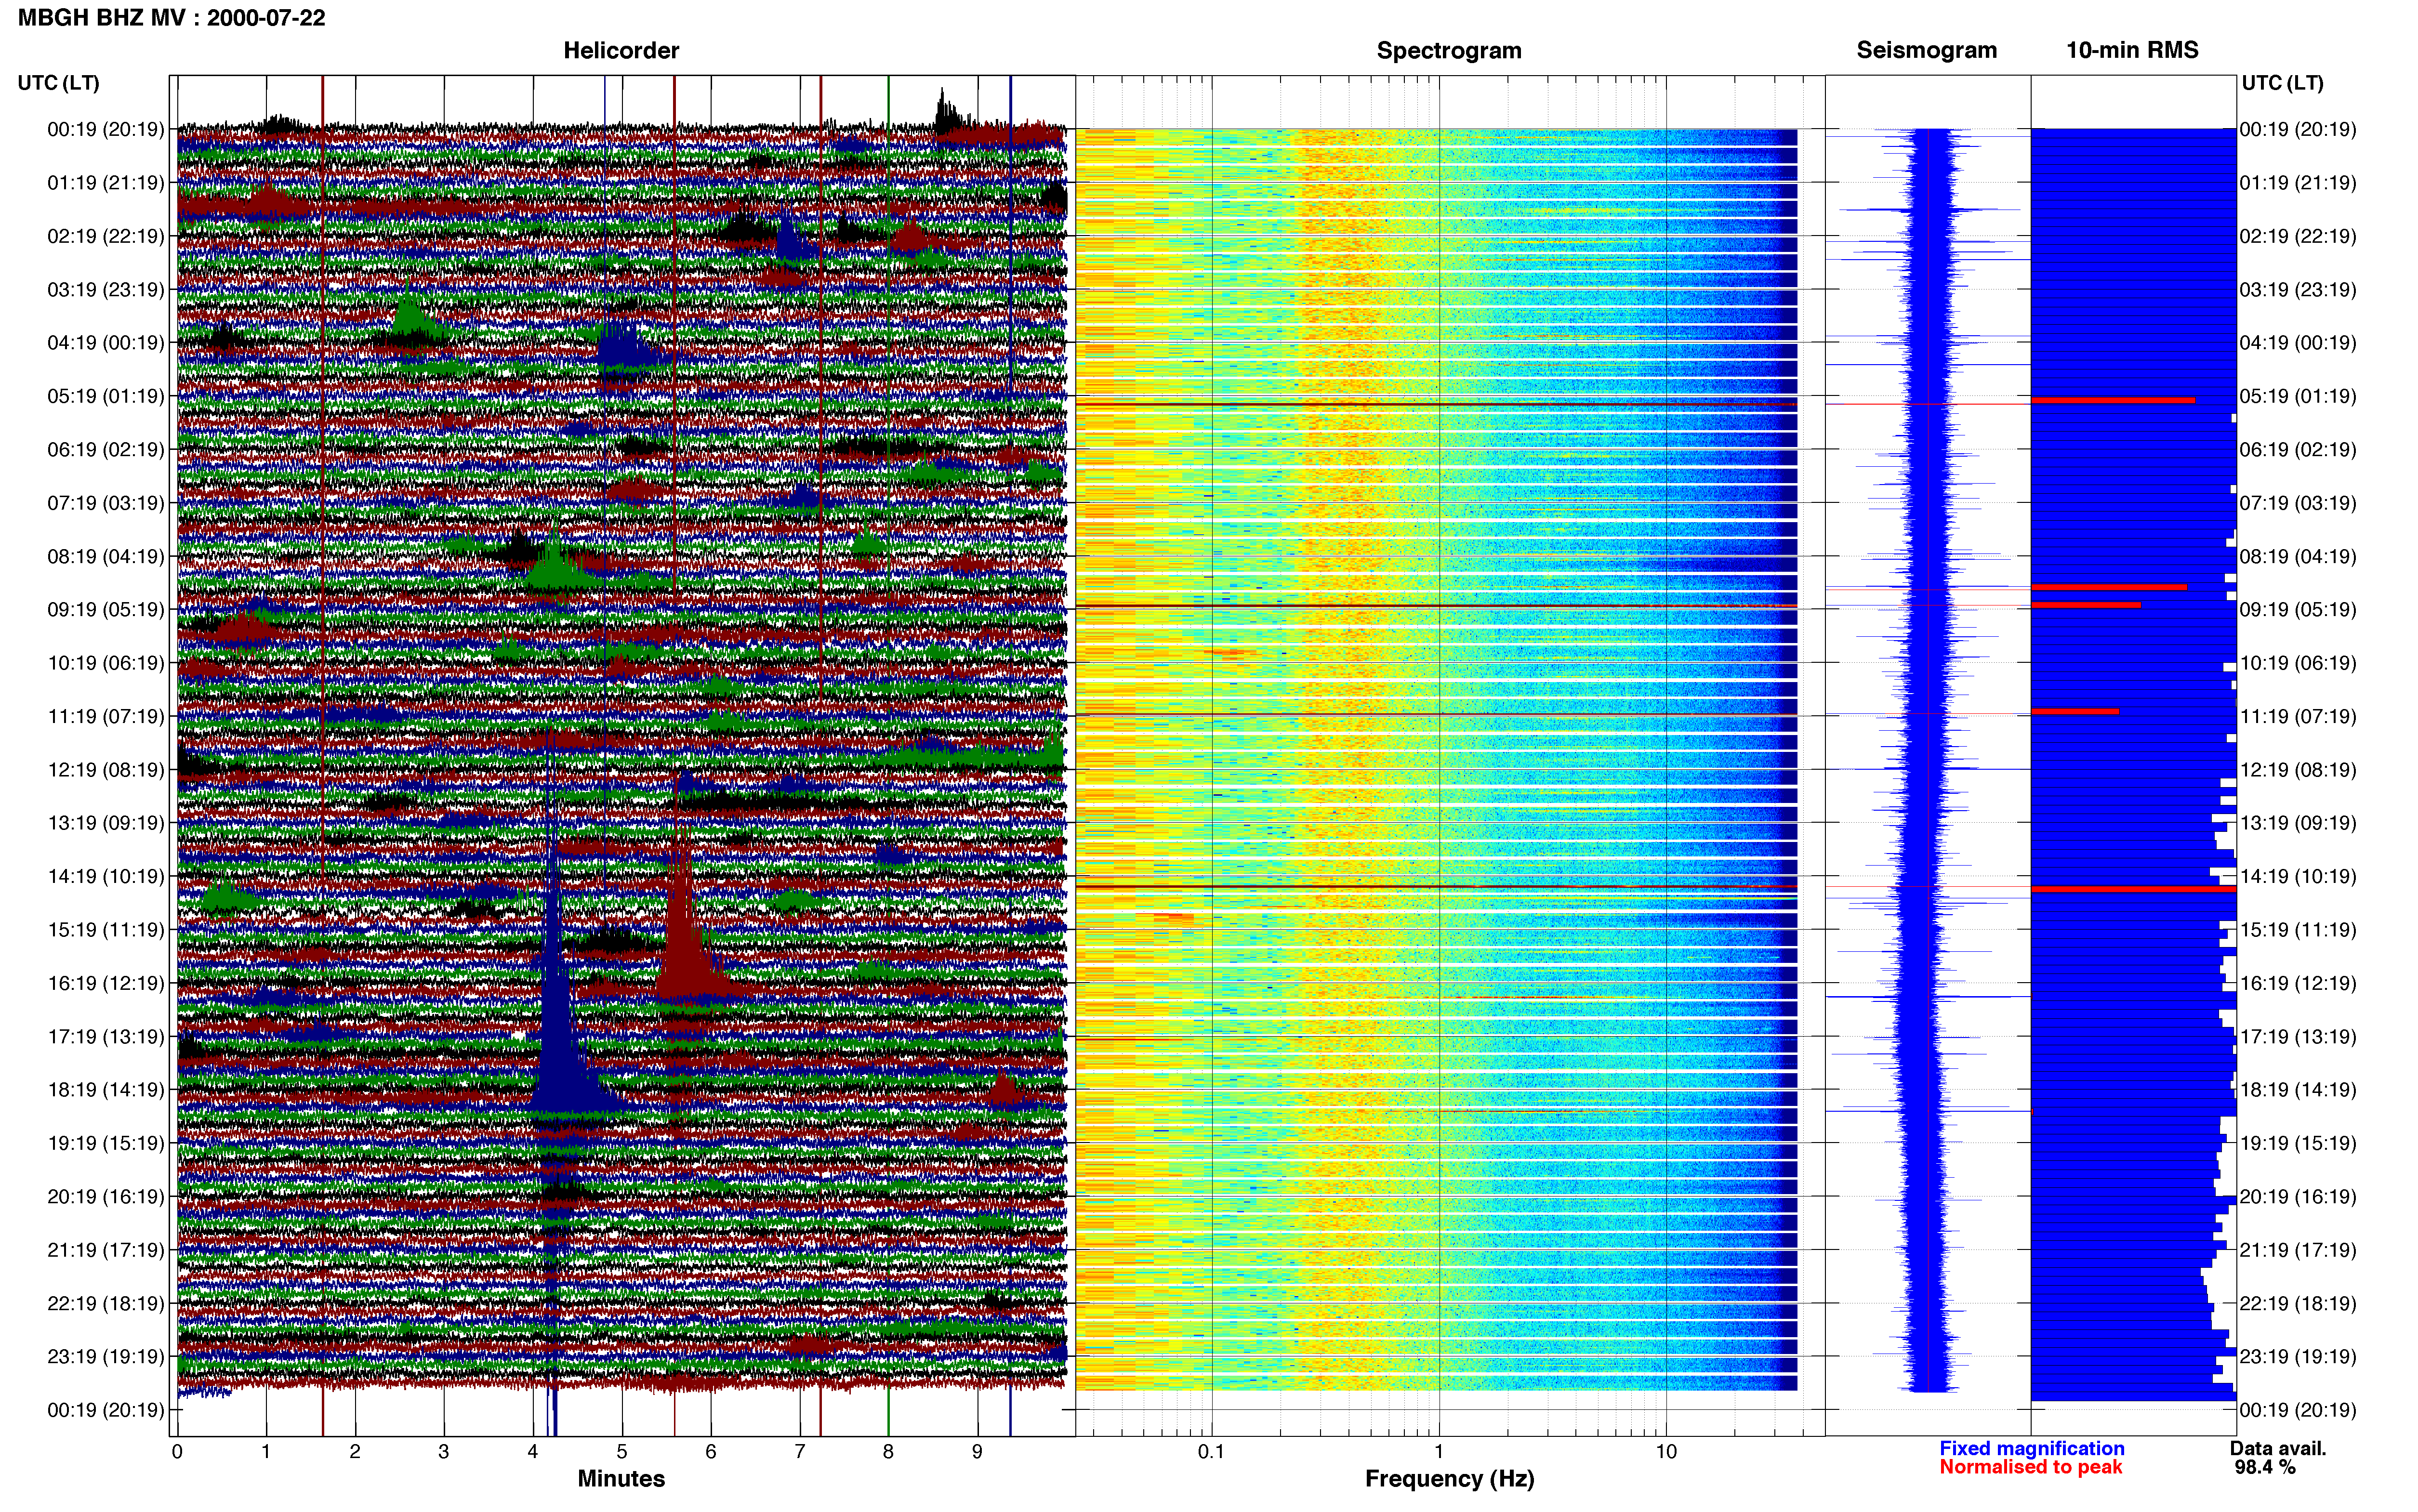2418x1512 pixels.
Task: Click 15:19 (11:19) beside the RMS panel
Action: coord(2298,930)
